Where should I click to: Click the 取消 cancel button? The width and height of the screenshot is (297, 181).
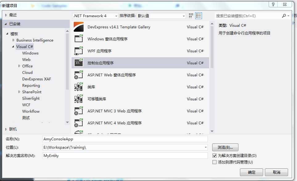pos(276,172)
